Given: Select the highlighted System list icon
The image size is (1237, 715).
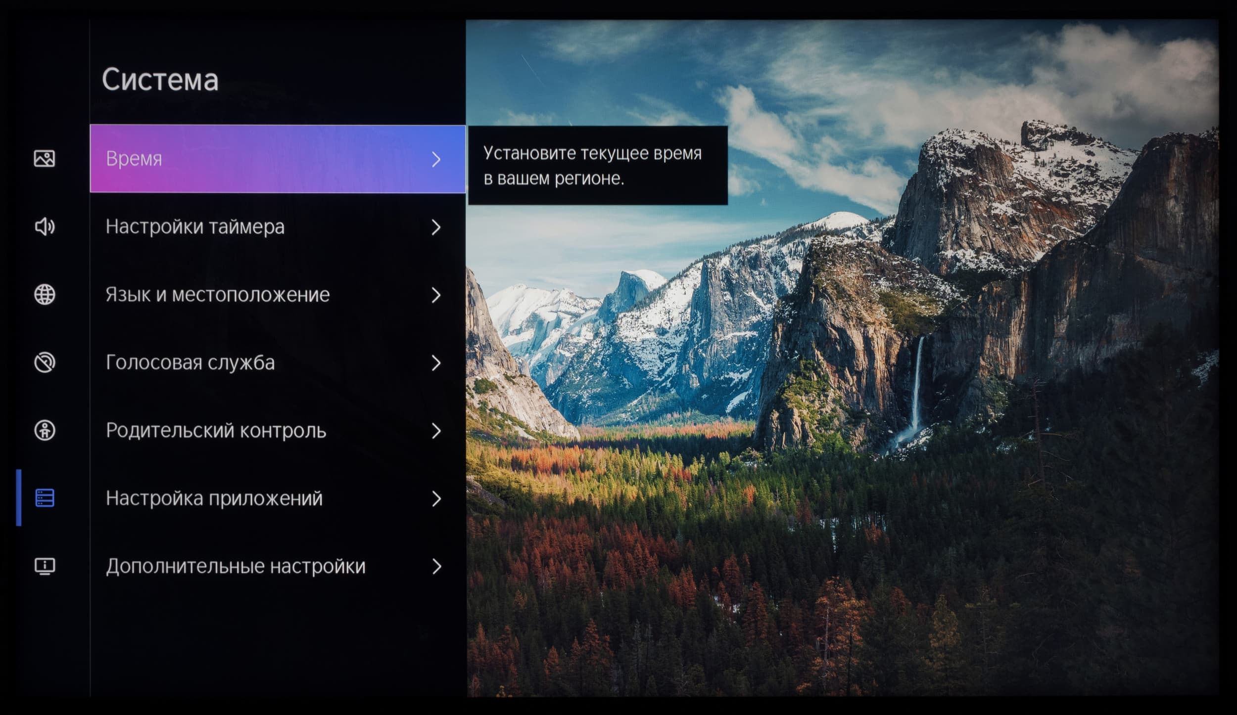Looking at the screenshot, I should 45,498.
